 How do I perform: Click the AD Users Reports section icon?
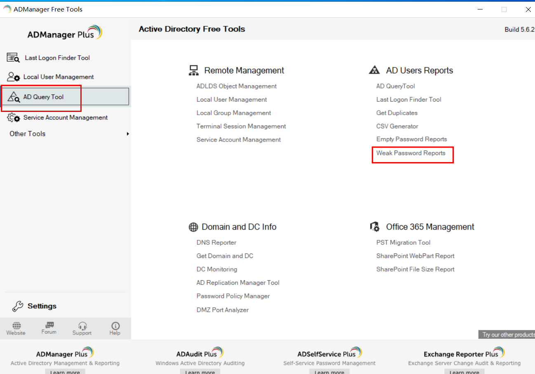pos(374,70)
